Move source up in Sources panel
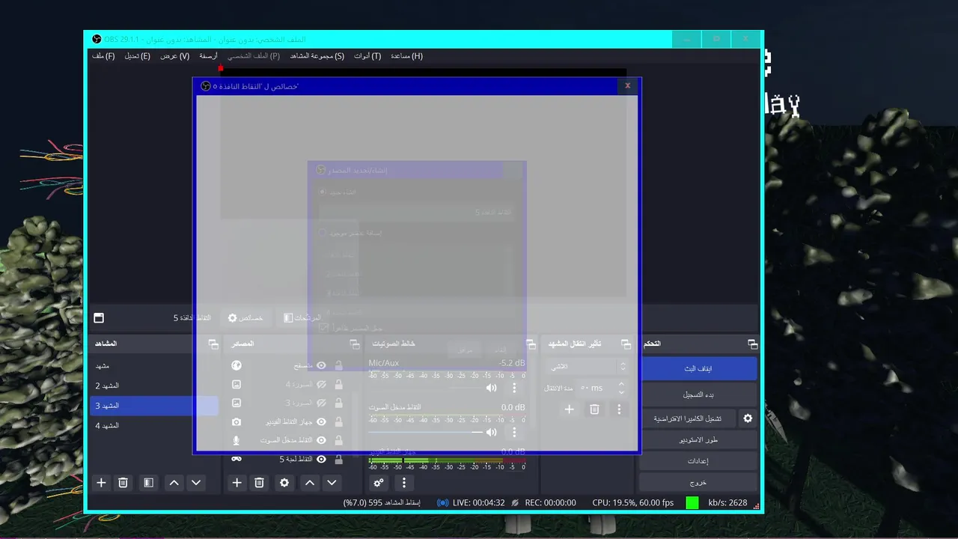Screen dimensions: 958x539 click(310, 483)
